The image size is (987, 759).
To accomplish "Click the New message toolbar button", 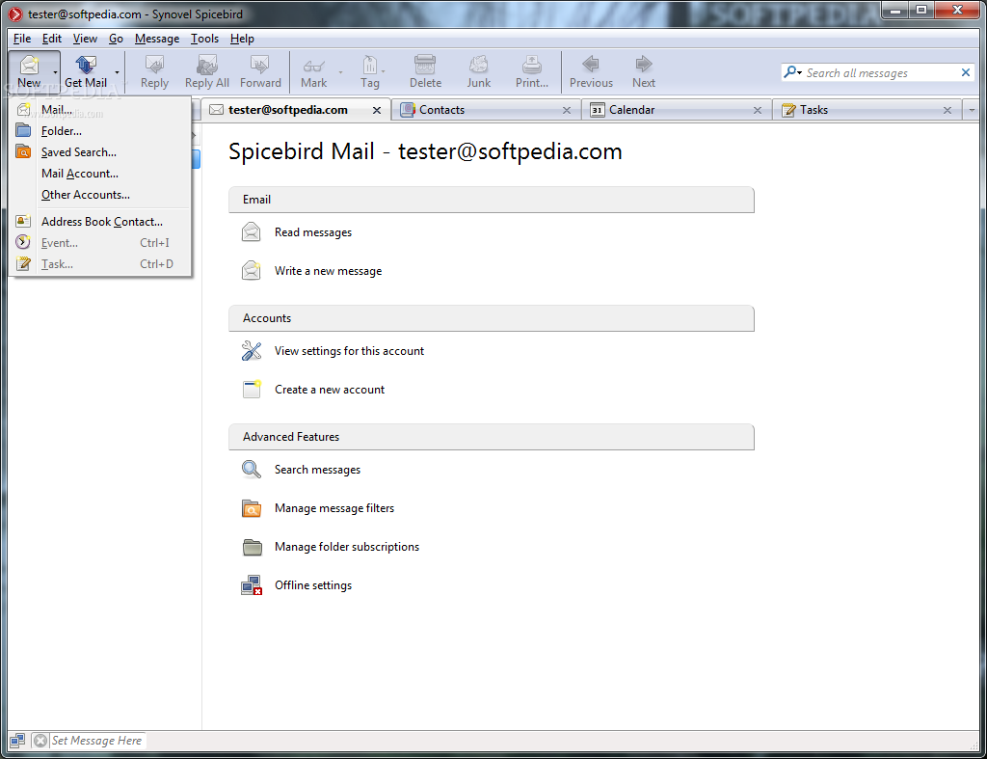I will click(29, 72).
